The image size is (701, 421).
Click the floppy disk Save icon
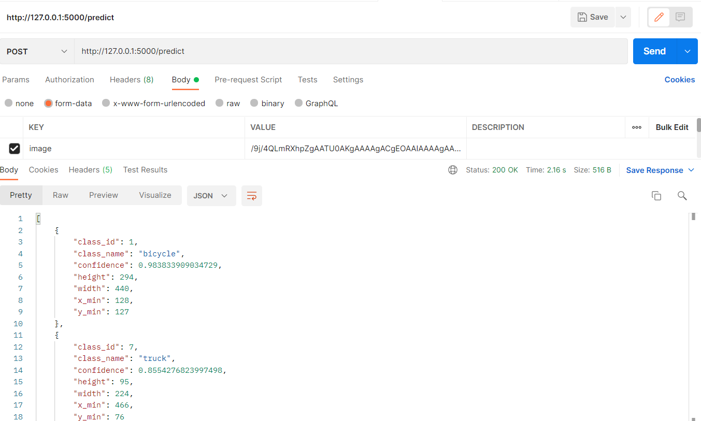(582, 17)
